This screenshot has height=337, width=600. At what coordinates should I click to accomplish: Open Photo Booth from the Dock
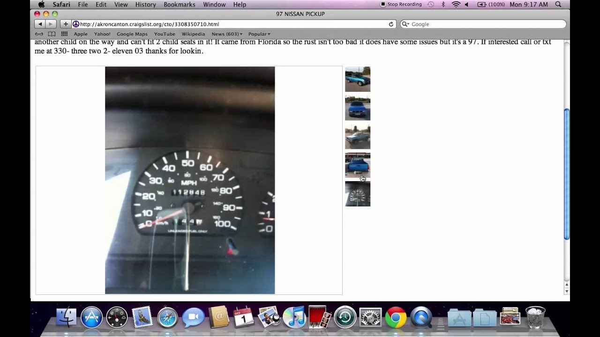[x=320, y=317]
